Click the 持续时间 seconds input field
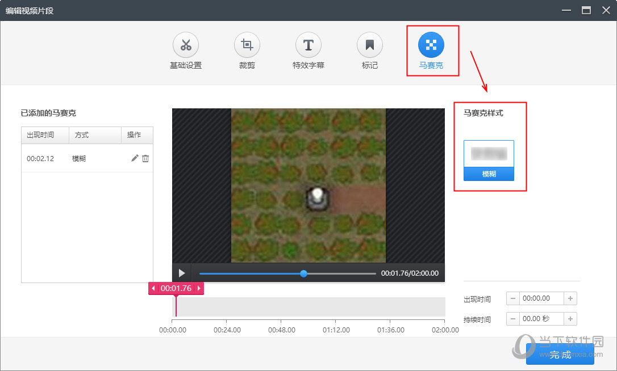This screenshot has width=617, height=371. pyautogui.click(x=541, y=318)
